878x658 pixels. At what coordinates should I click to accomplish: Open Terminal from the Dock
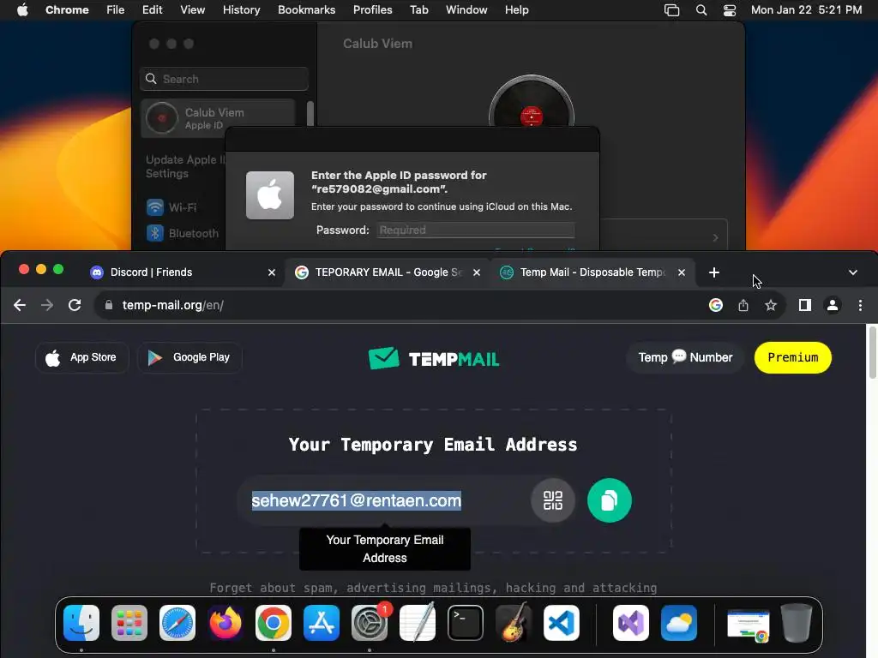[x=466, y=623]
